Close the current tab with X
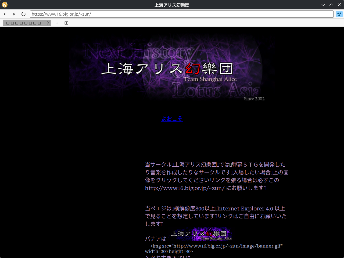344x258 pixels. coord(48,23)
